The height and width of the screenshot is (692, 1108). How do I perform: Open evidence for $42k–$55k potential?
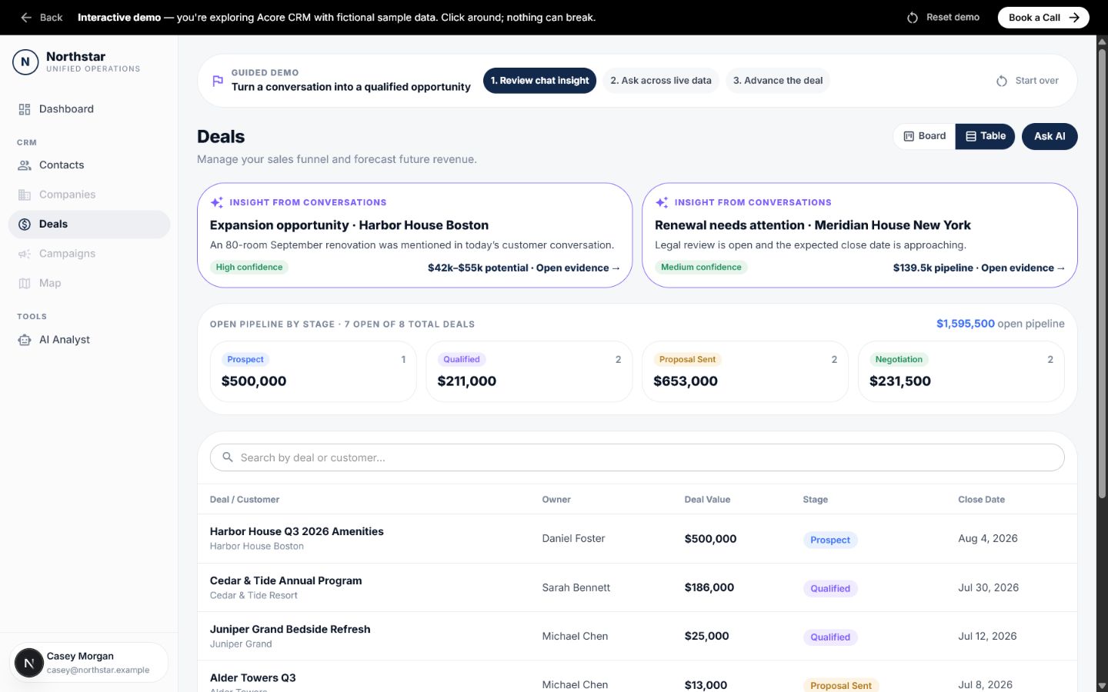524,268
